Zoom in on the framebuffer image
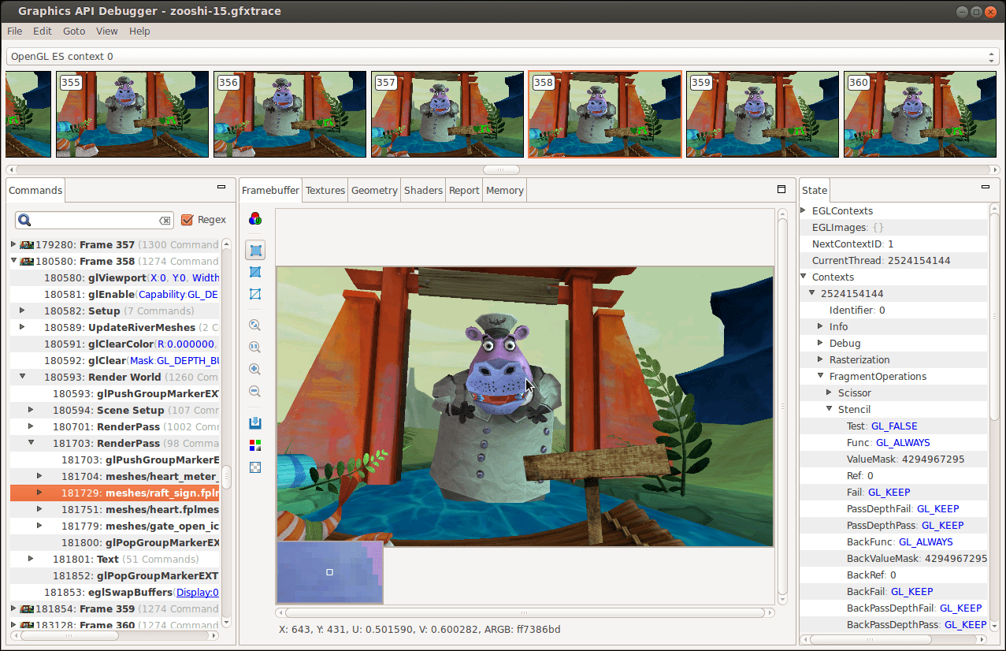 click(254, 369)
